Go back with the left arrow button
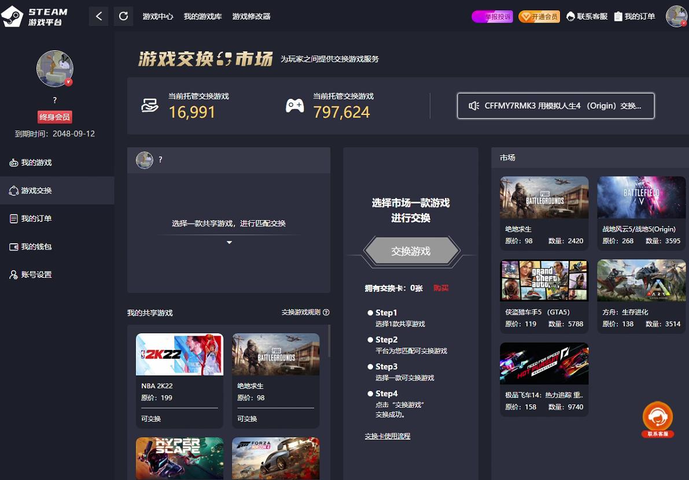Image resolution: width=689 pixels, height=480 pixels. click(x=98, y=16)
